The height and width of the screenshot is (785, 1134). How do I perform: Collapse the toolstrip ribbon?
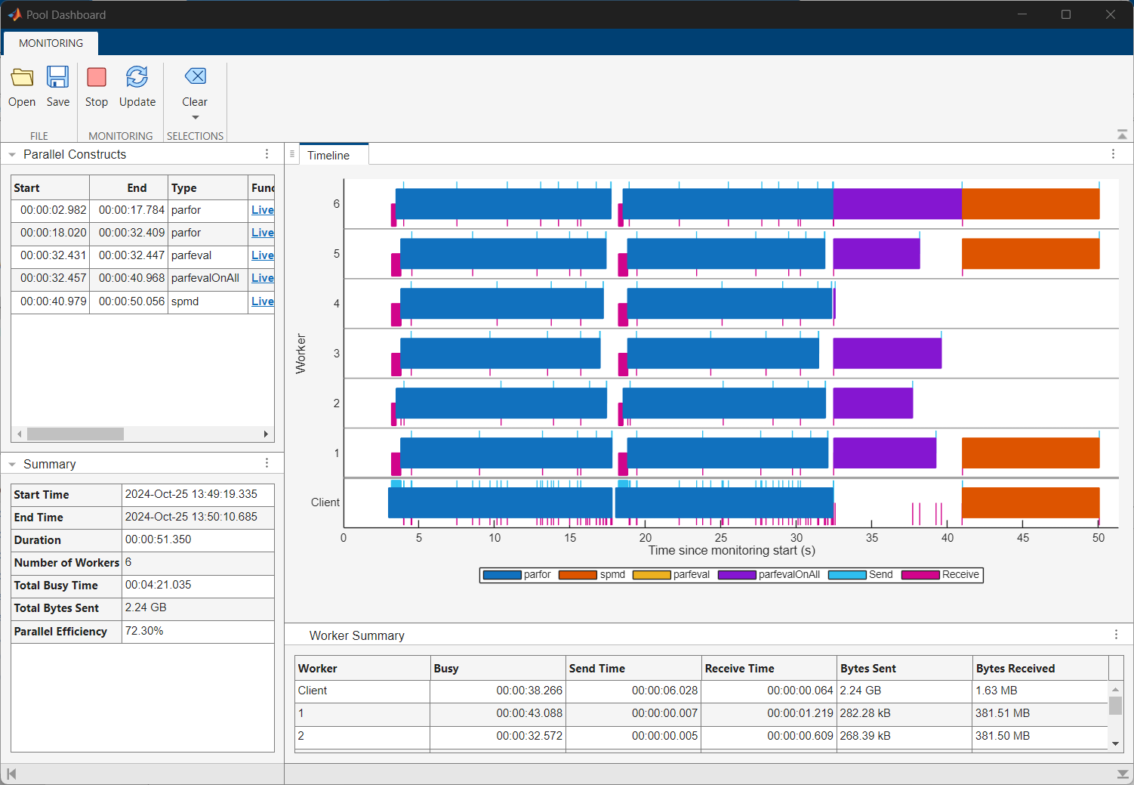(x=1122, y=134)
